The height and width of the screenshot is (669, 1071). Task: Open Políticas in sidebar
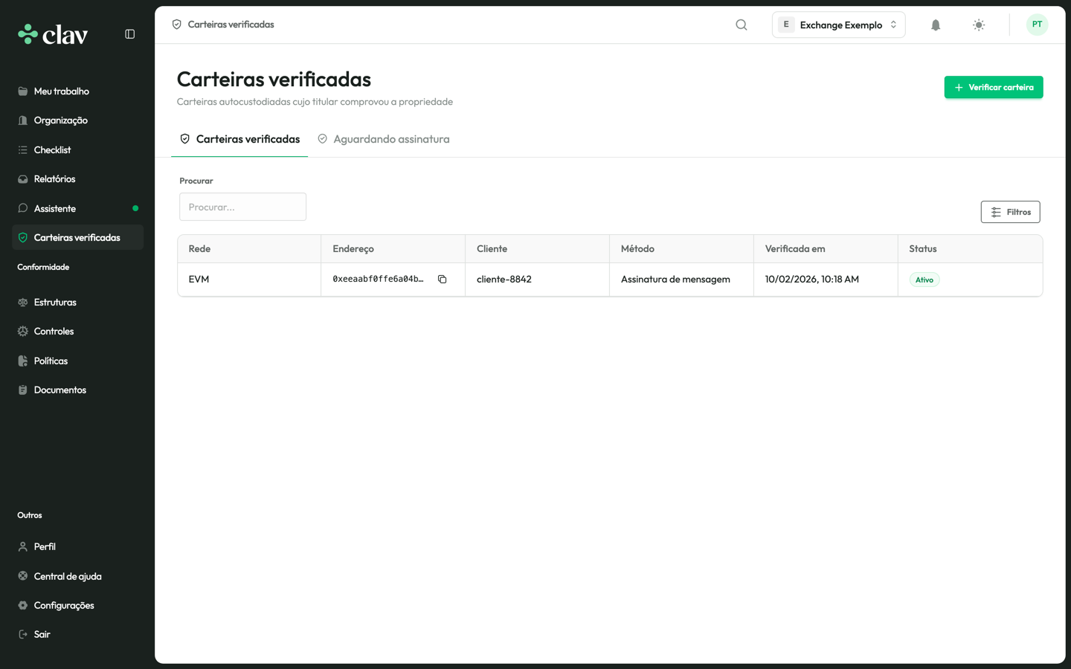pyautogui.click(x=77, y=361)
